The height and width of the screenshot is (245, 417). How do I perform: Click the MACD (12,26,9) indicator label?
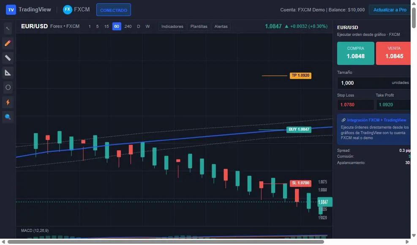[35, 230]
